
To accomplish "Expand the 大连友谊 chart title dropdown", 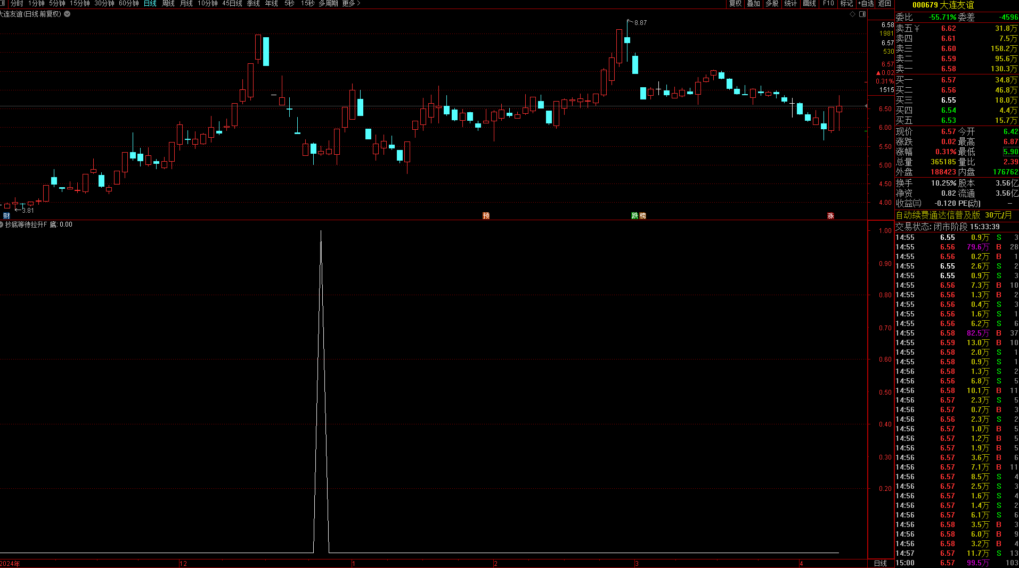I will click(x=67, y=14).
